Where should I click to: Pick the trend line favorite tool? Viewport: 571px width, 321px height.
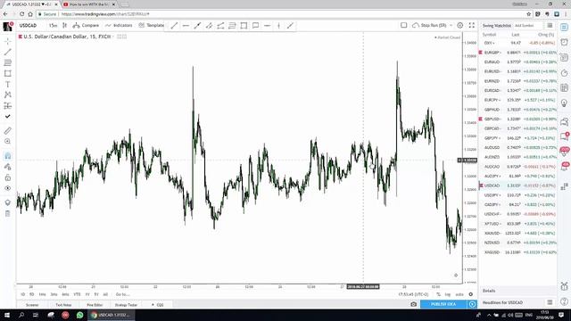[175, 26]
